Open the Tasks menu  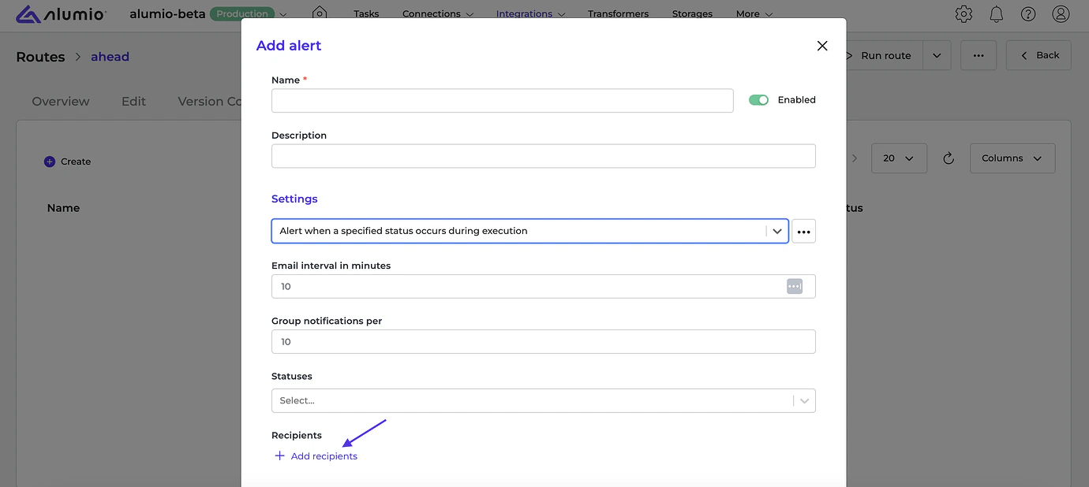point(366,14)
